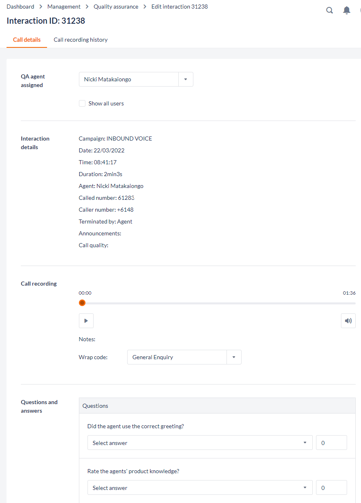Click the Nicki Matakaiongo QA agent field
Viewport: 361px width, 503px height.
tap(129, 79)
